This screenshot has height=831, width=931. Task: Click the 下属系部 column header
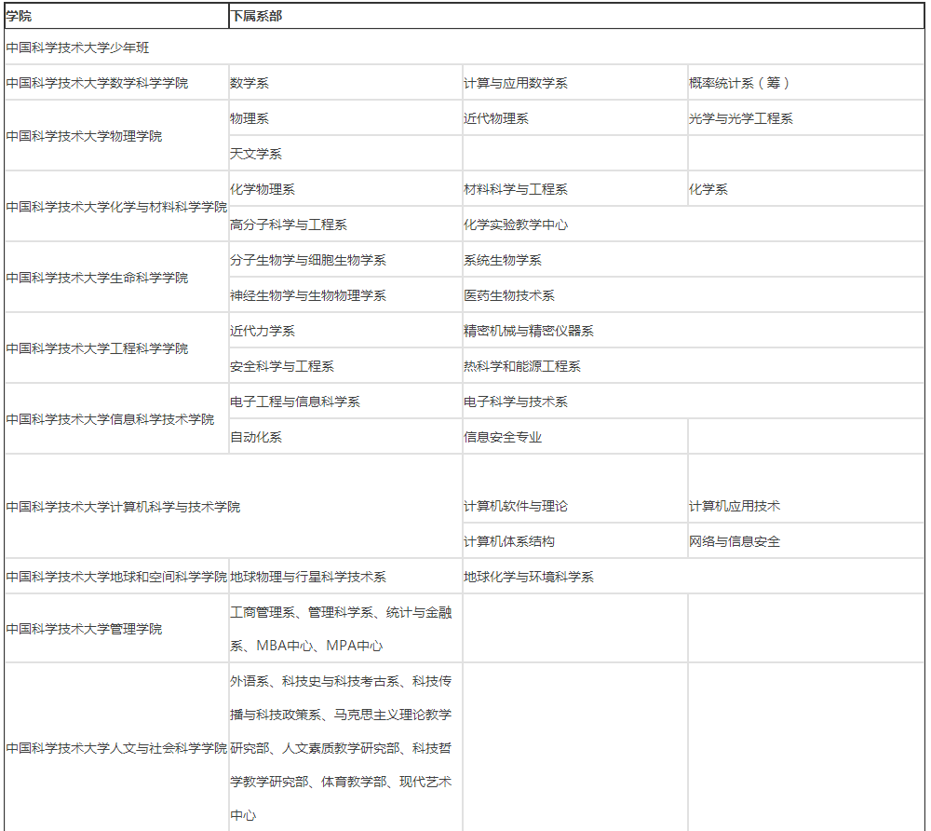tap(576, 16)
